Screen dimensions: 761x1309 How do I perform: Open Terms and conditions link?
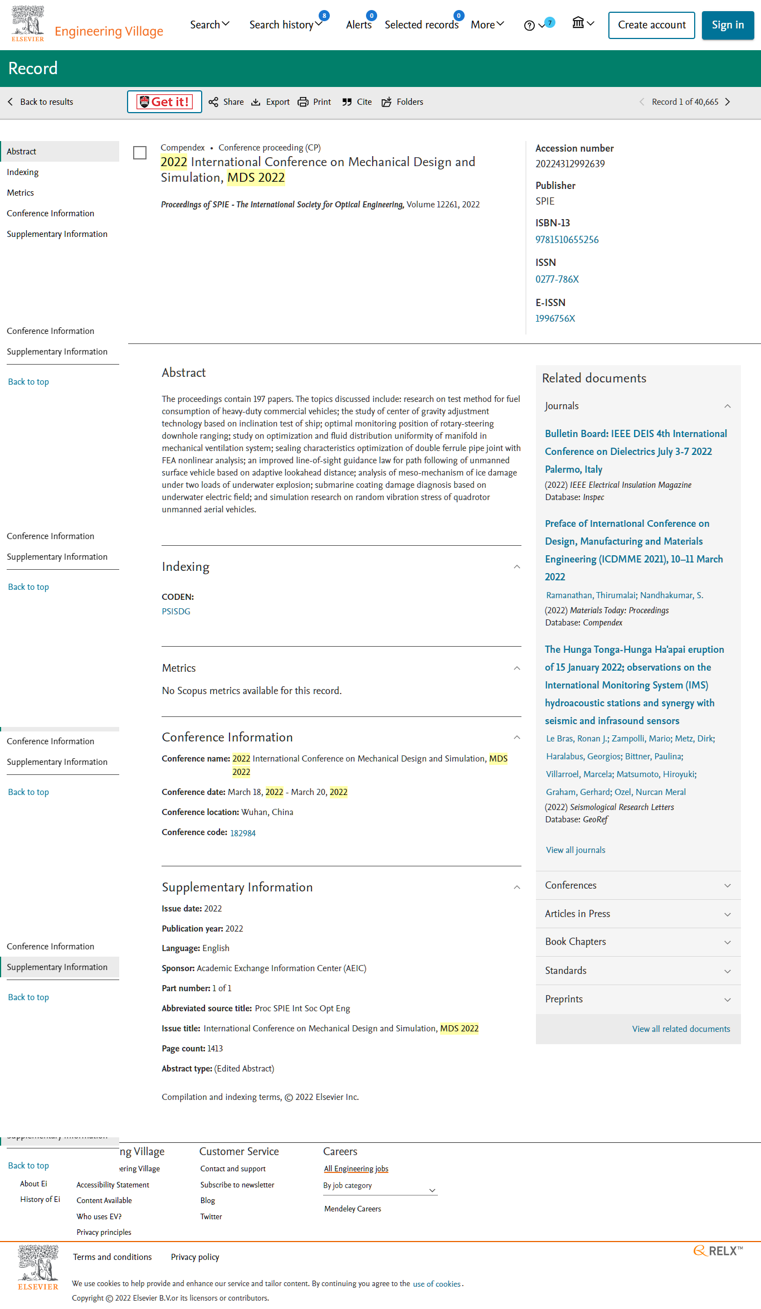tap(113, 1257)
